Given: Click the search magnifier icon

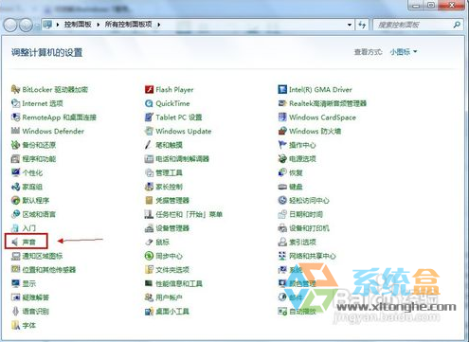Looking at the screenshot, I should click(x=457, y=25).
